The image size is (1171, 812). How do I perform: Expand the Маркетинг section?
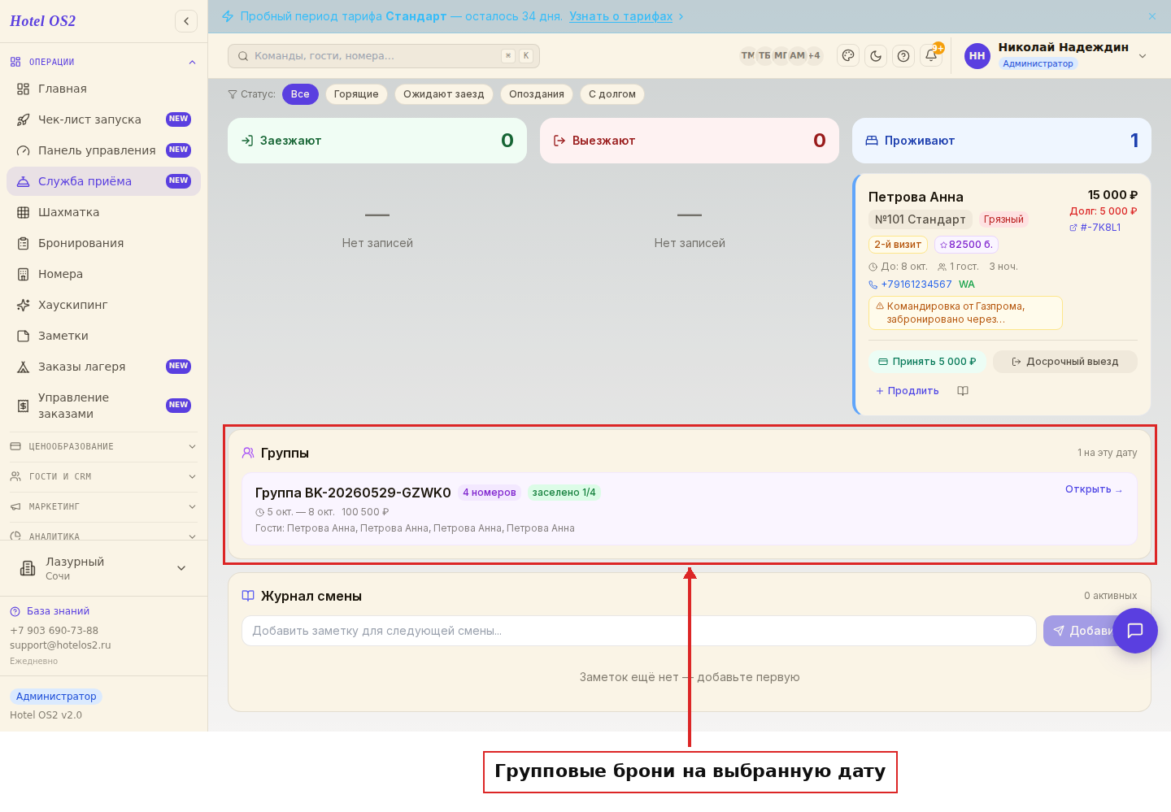tap(103, 506)
